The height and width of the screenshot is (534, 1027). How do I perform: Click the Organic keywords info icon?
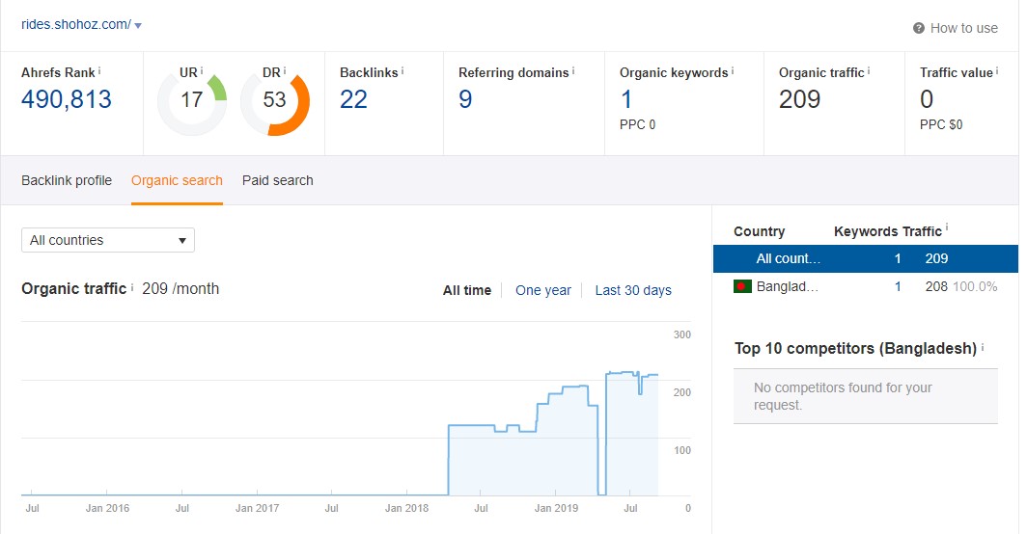pyautogui.click(x=733, y=70)
